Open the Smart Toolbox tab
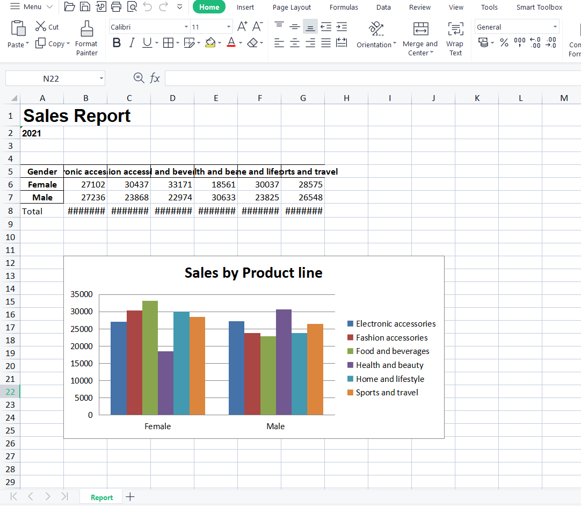This screenshot has width=581, height=506. coord(539,7)
